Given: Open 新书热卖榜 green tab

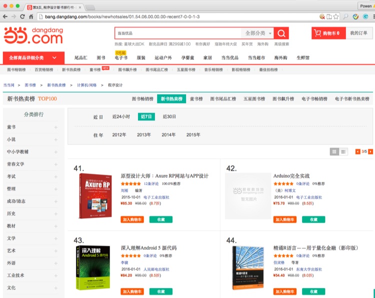Looking at the screenshot, I should [171, 99].
